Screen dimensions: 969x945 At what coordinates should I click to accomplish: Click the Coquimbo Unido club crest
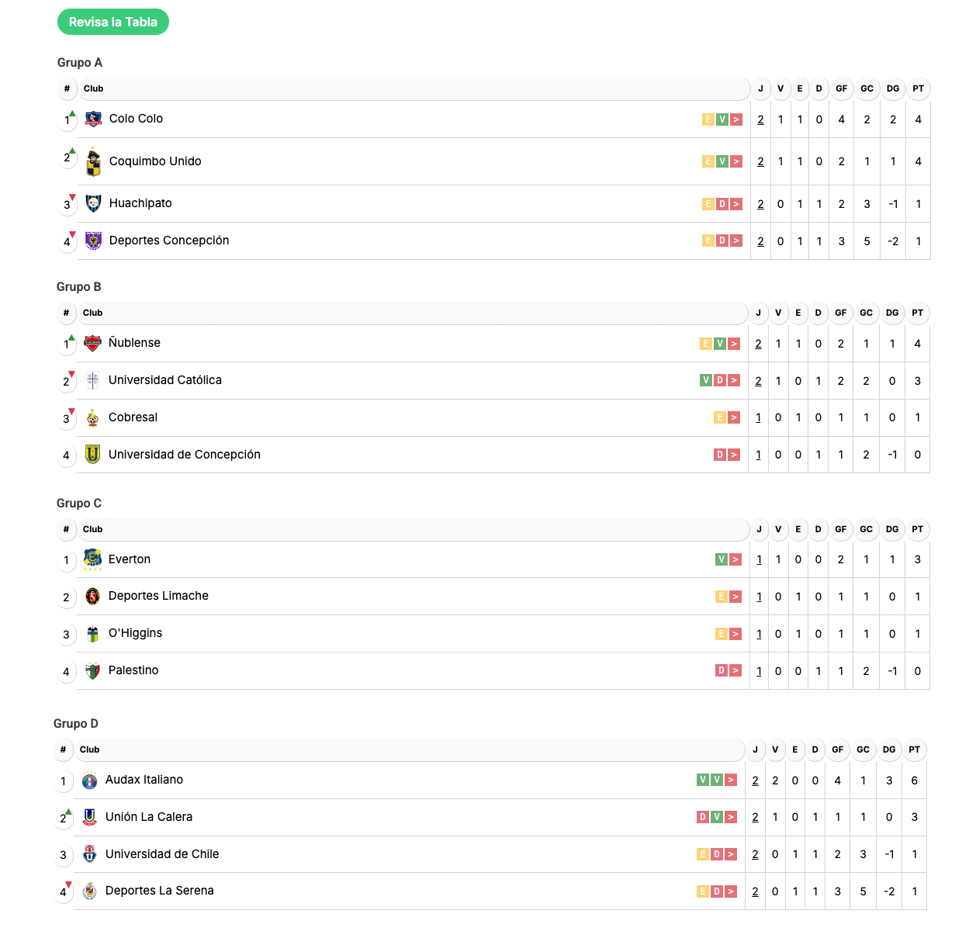coord(93,162)
